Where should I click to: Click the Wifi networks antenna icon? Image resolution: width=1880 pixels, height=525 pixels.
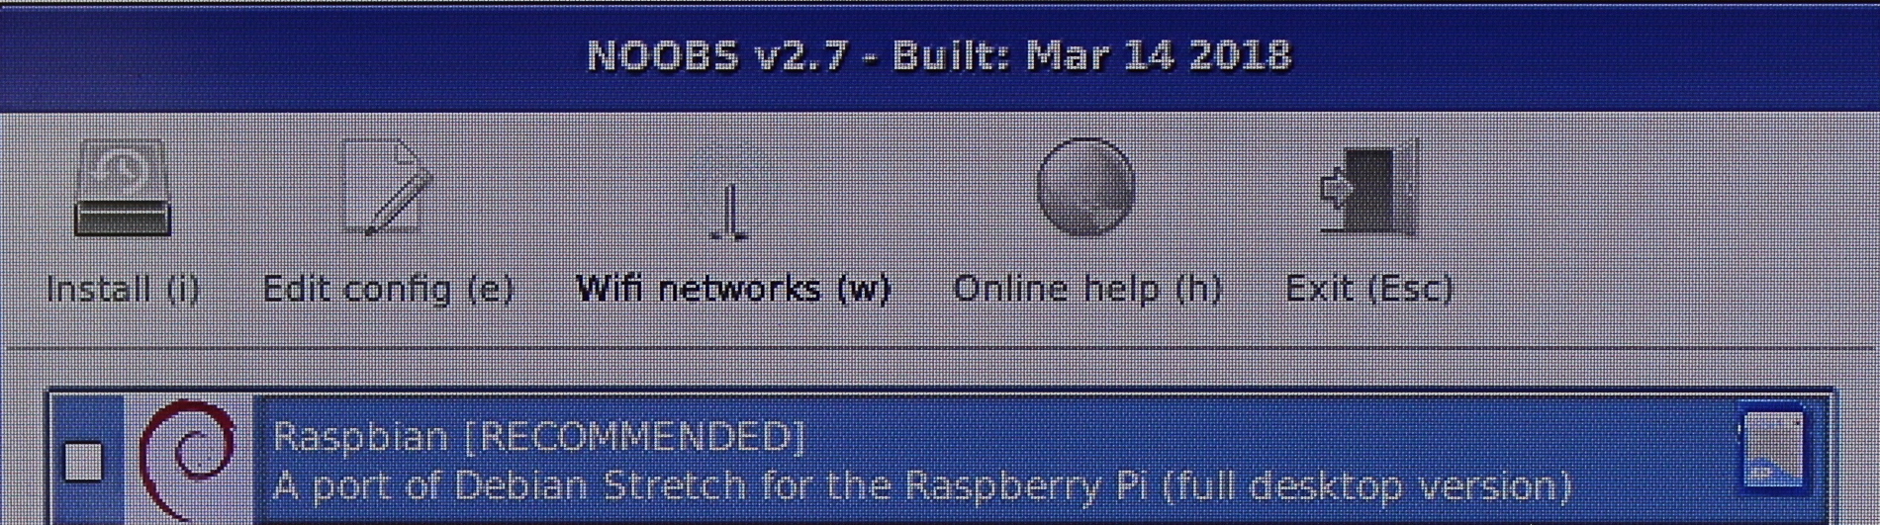point(731,191)
